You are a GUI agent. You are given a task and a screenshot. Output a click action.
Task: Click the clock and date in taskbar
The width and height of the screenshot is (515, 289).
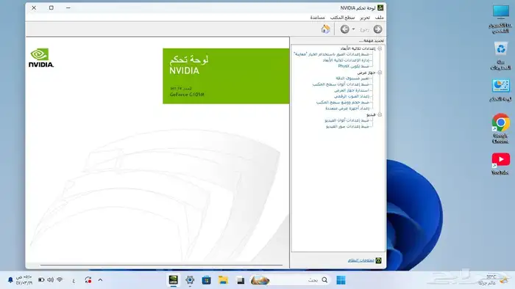(24, 280)
